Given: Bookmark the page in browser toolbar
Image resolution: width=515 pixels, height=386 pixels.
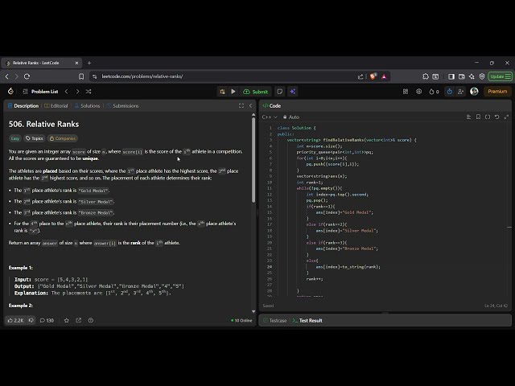Looking at the screenshot, I should point(81,76).
